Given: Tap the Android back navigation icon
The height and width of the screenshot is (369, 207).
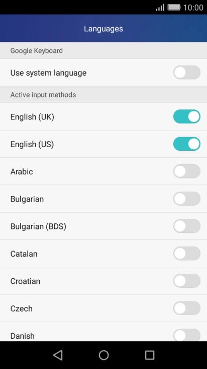Looking at the screenshot, I should pyautogui.click(x=58, y=355).
